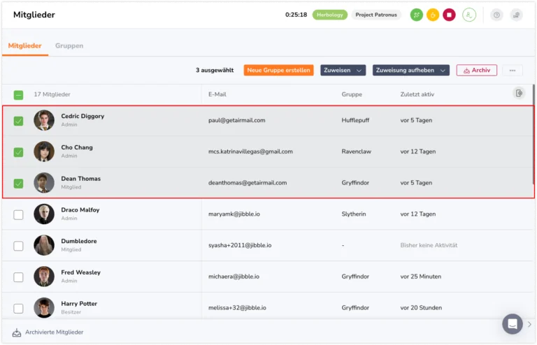This screenshot has width=537, height=345.
Task: Open Archivierte Mitglieder link
Action: click(x=54, y=332)
